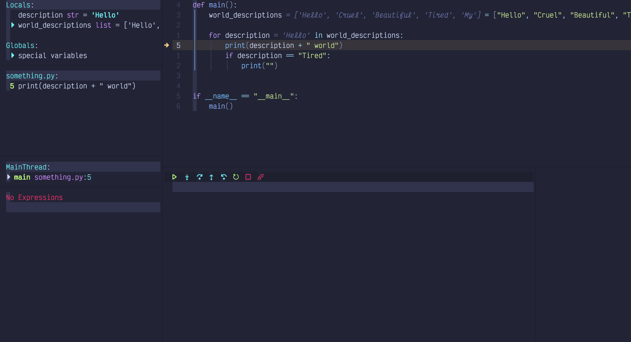Stop debugging with the red square

[248, 177]
